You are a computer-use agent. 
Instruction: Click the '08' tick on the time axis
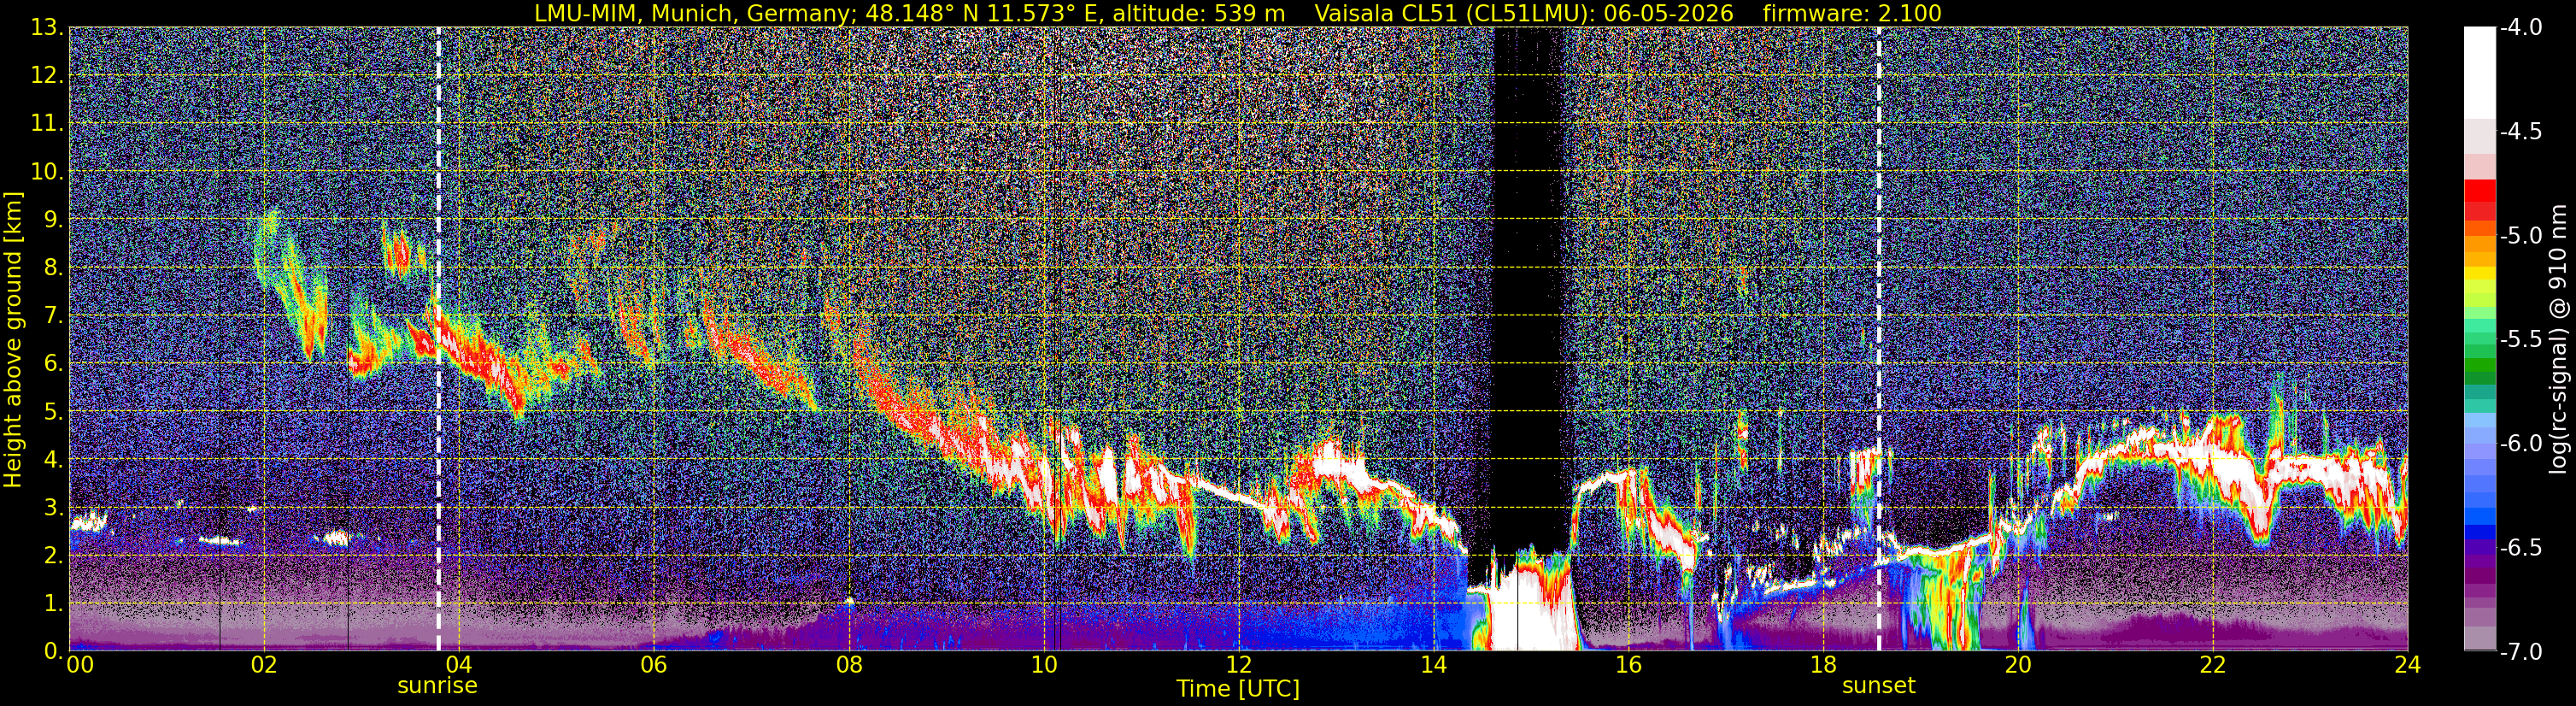pos(849,666)
